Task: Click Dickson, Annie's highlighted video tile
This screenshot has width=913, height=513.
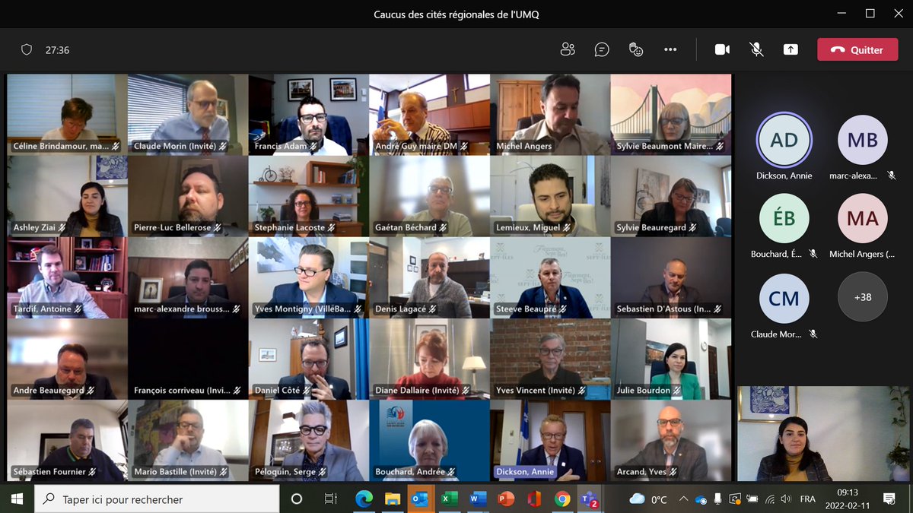Action: pos(550,441)
